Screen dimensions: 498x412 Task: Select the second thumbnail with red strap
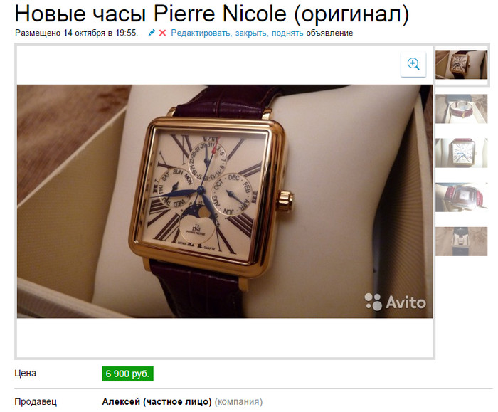(461, 109)
